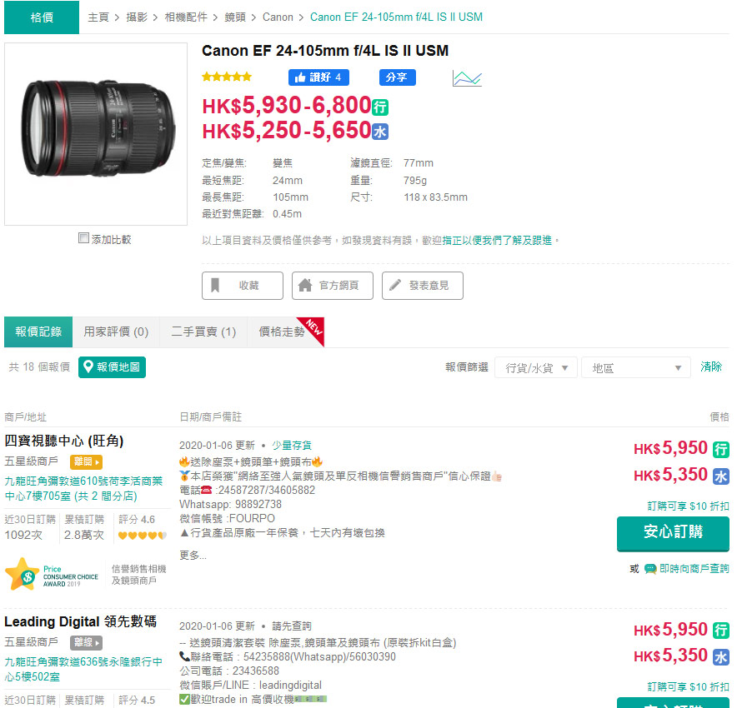Click 即時向商戶查詢 chat link
The image size is (742, 708).
tap(694, 569)
